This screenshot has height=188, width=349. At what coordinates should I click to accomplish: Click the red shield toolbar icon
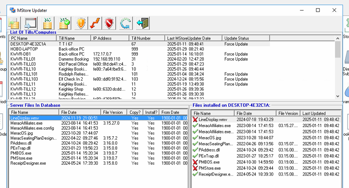coord(110,23)
